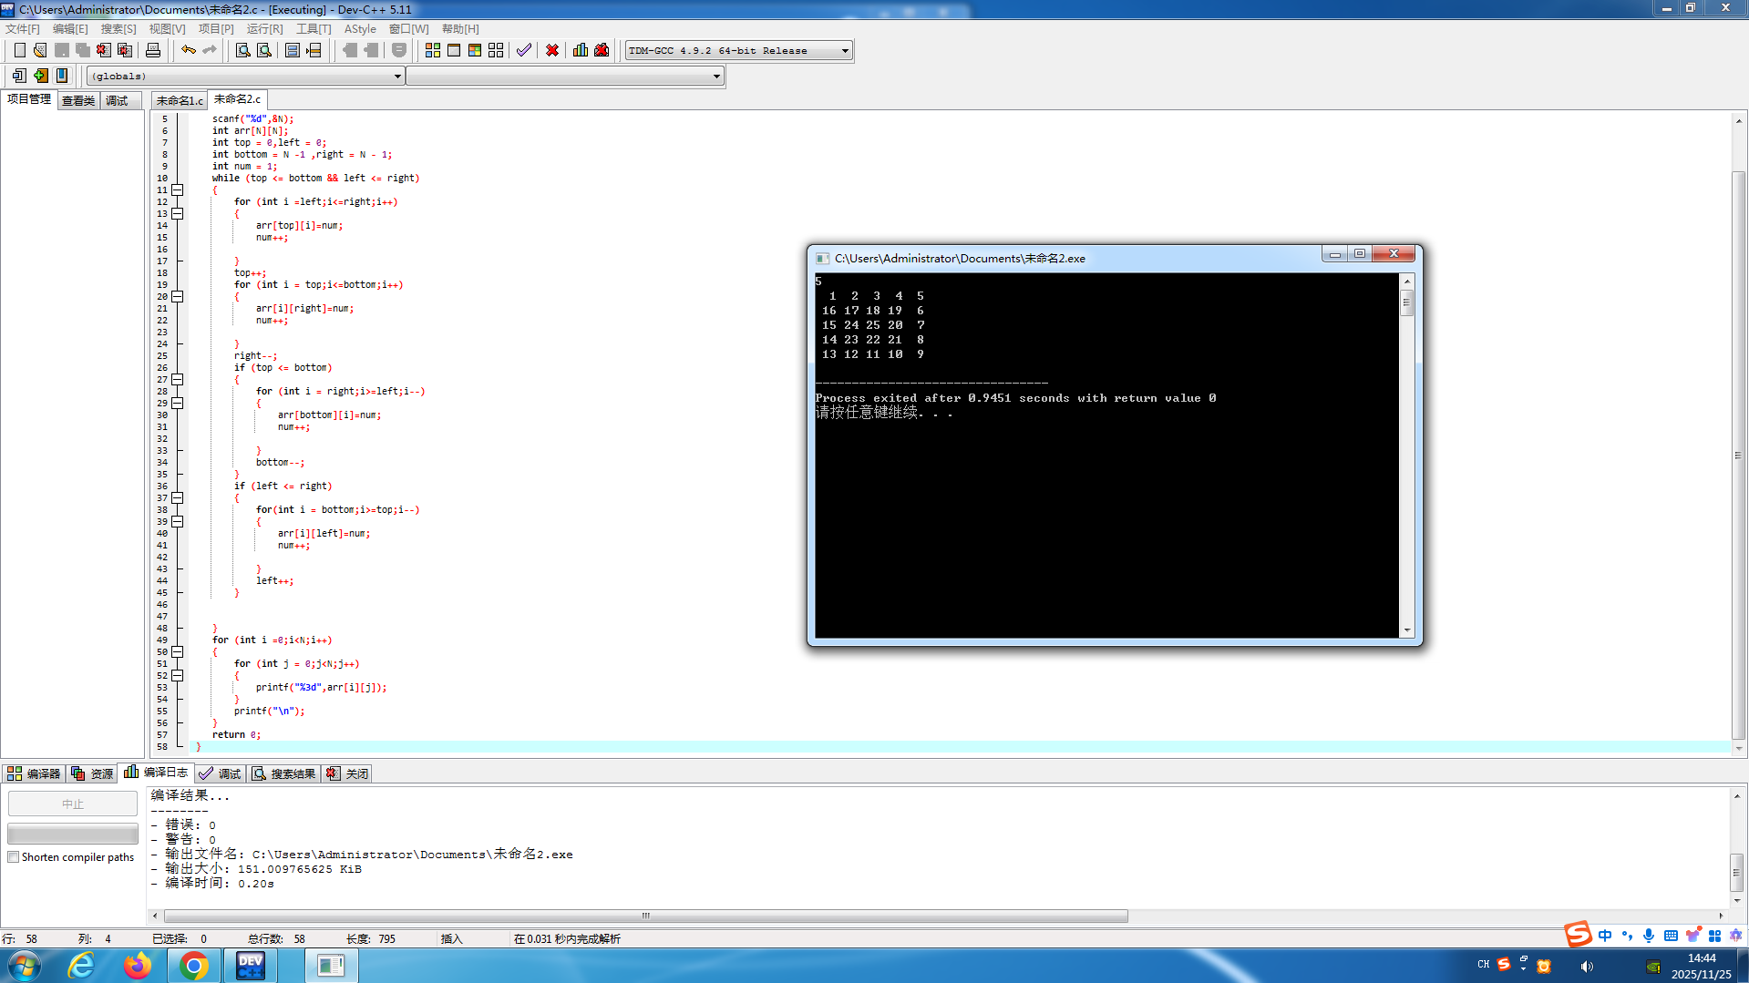Click the console window vertical scrollbar thumb
Image resolution: width=1749 pixels, height=983 pixels.
pos(1407,303)
